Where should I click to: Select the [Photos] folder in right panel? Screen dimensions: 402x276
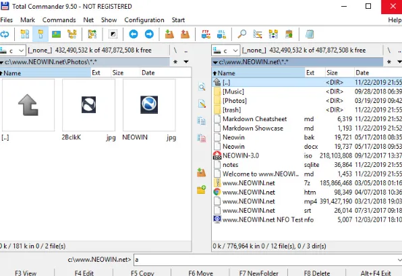click(307, 101)
